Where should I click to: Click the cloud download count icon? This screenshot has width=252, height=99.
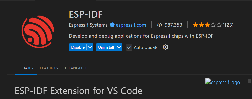(x=159, y=25)
